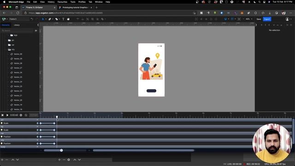Open the grid/guides dropdown arrow
Viewport: 295px width, 166px height.
[x=235, y=19]
